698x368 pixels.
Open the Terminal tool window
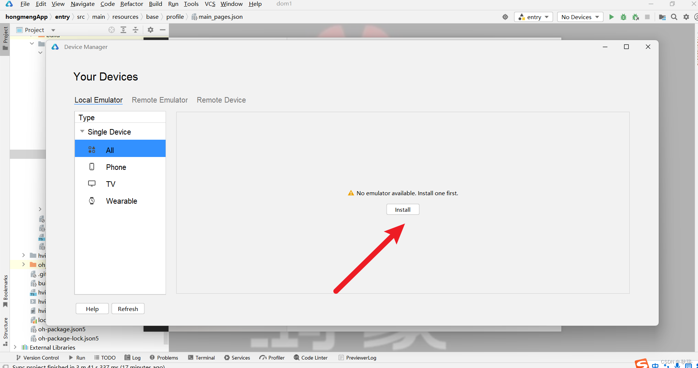click(x=201, y=358)
